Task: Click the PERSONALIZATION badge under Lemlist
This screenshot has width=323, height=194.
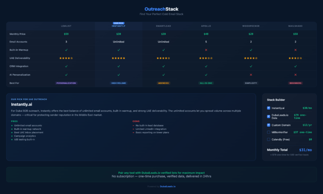Action: coord(66,83)
